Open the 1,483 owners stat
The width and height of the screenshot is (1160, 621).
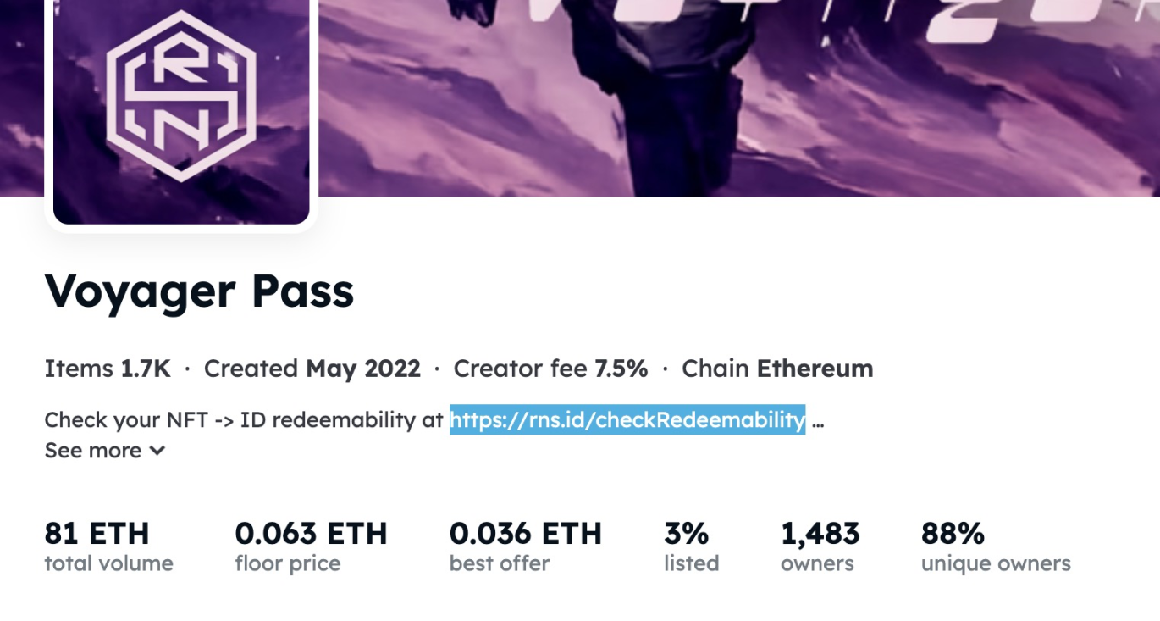coord(820,534)
